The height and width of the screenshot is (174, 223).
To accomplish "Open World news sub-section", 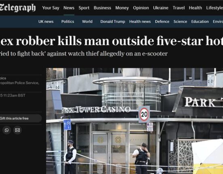I will pos(87,21).
